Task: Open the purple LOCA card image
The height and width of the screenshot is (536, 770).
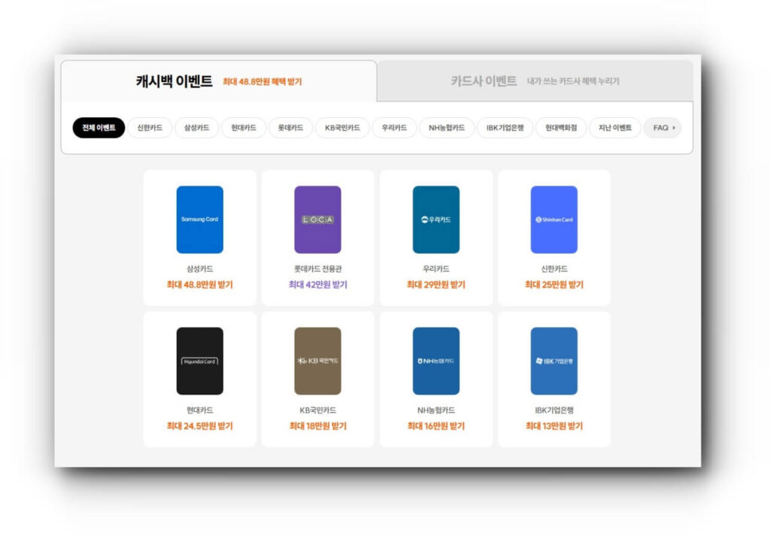Action: click(318, 220)
